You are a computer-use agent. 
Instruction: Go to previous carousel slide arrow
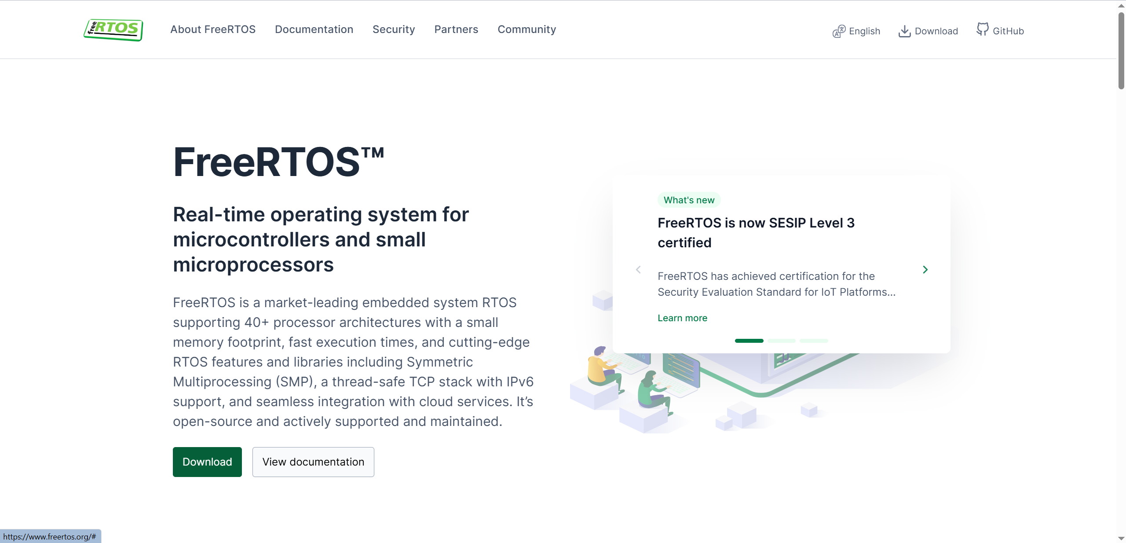638,270
